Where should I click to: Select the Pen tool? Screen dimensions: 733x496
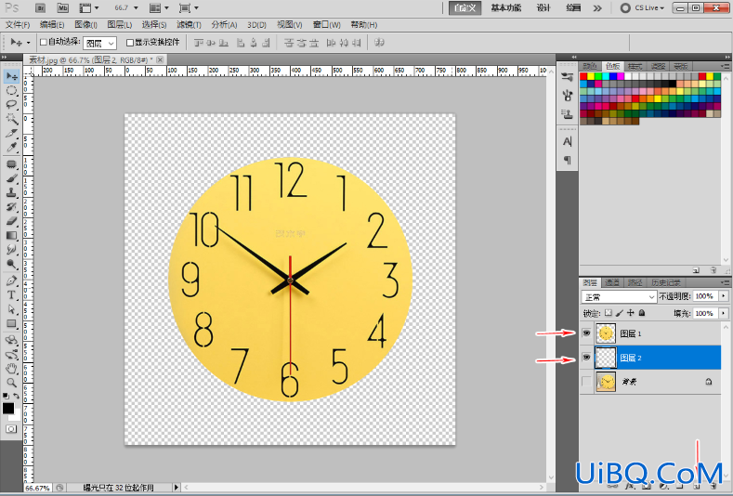coord(12,281)
